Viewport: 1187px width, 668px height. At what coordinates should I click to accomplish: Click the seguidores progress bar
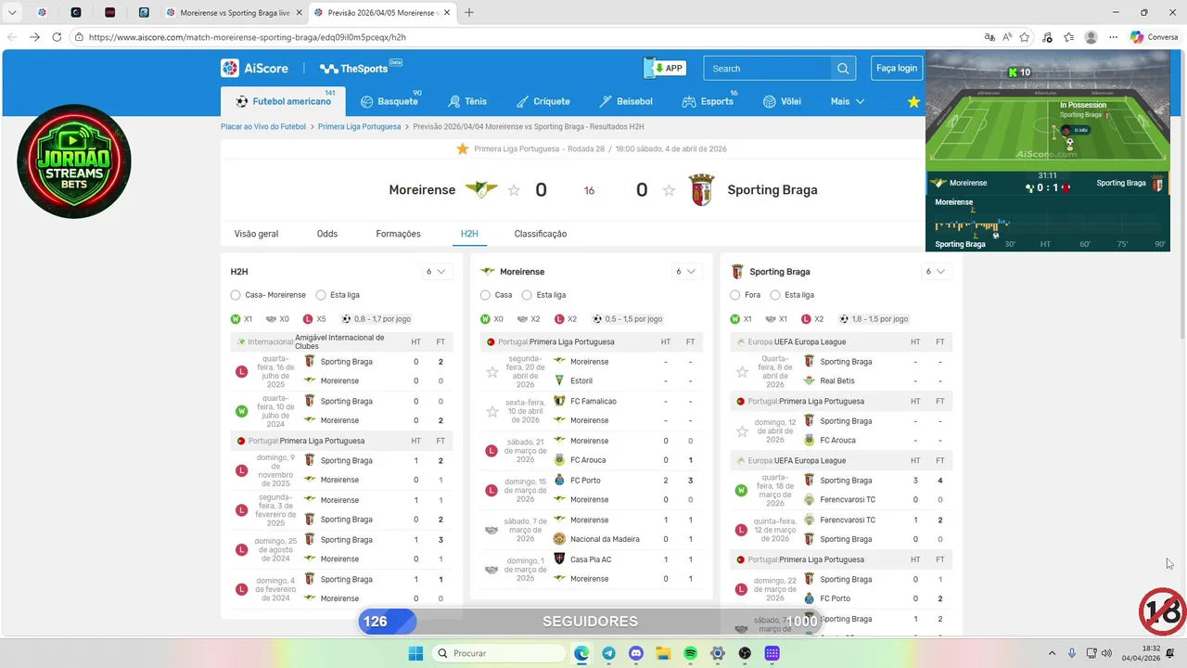[x=592, y=622]
